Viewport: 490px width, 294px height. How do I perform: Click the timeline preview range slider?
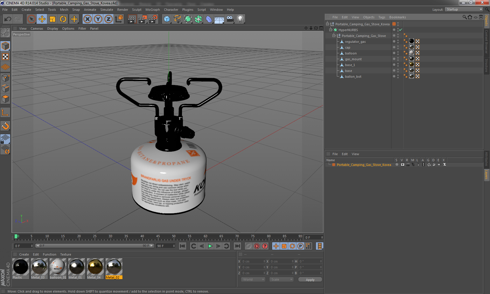click(95, 246)
